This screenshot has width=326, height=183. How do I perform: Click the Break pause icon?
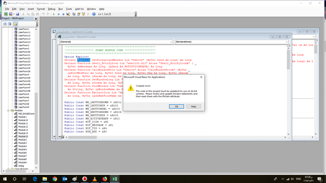[x=59, y=14]
